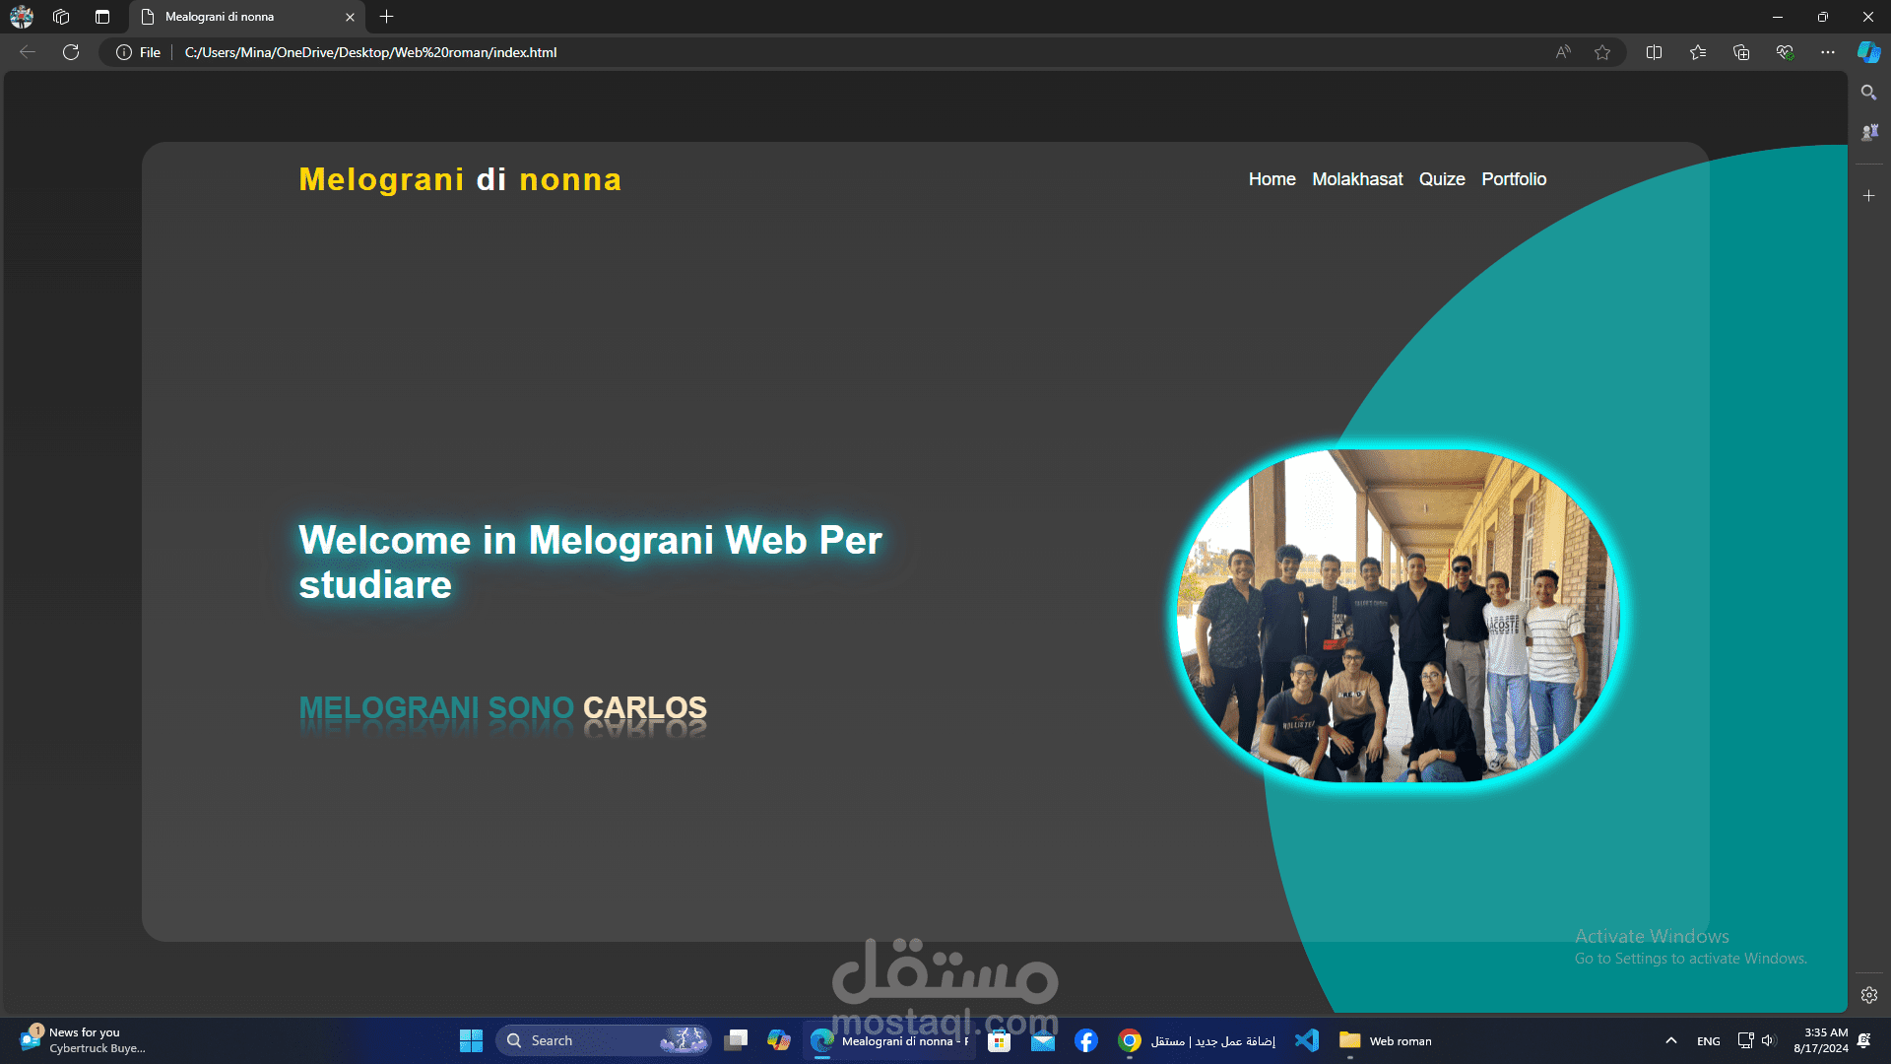Open Settings and more ellipsis menu
1891x1064 pixels.
[x=1828, y=52]
